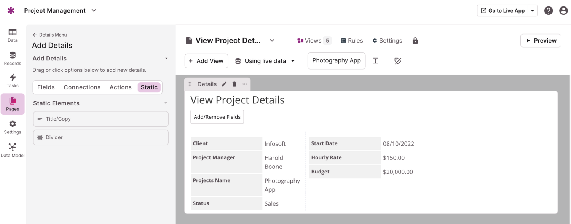Delete the Details view with trash icon

pos(234,84)
